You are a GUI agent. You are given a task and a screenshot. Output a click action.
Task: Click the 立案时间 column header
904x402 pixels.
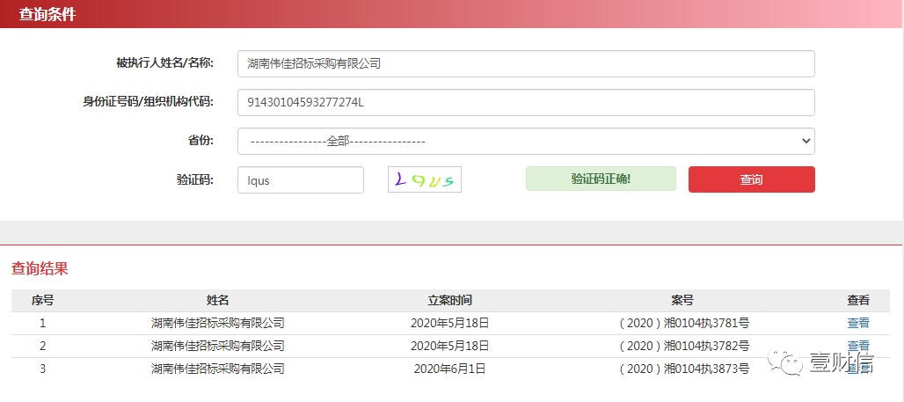(x=449, y=301)
